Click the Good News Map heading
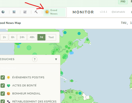Screen dimensions: 132x103 tap(10, 23)
